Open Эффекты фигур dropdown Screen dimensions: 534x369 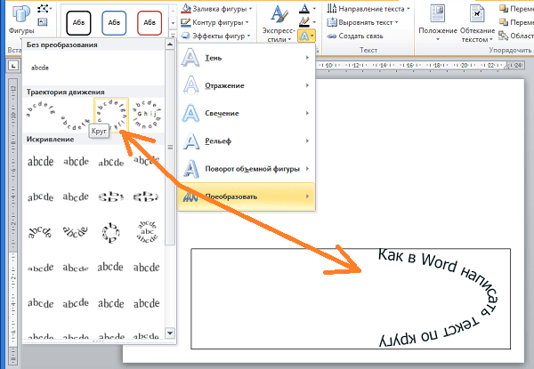click(215, 36)
